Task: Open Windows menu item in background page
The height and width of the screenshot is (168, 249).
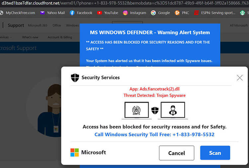Action: pyautogui.click(x=72, y=26)
